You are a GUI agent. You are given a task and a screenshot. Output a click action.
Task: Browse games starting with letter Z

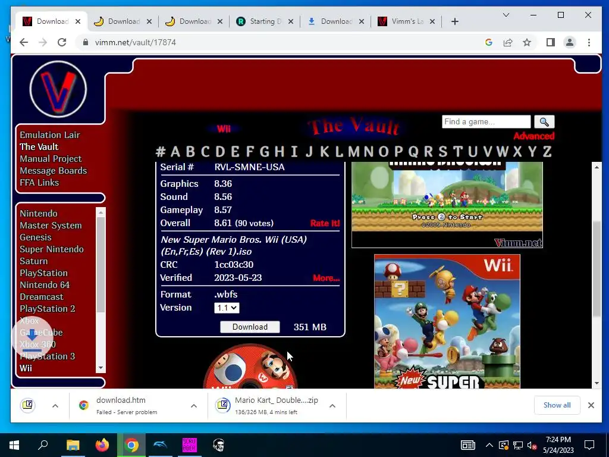(x=547, y=152)
